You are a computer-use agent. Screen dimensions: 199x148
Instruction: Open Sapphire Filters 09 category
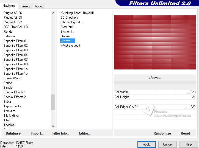16,64
